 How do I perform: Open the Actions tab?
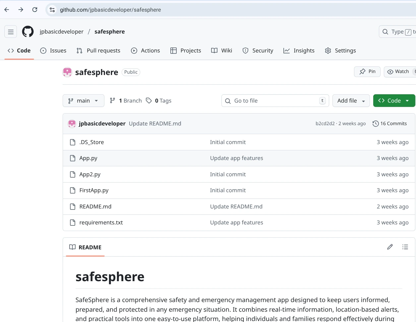point(146,50)
